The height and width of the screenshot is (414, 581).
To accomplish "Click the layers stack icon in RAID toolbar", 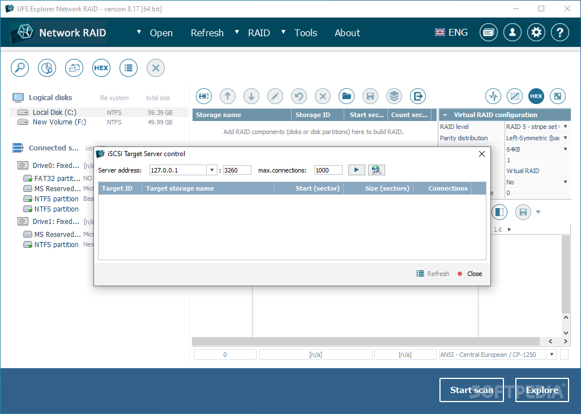I will point(394,96).
